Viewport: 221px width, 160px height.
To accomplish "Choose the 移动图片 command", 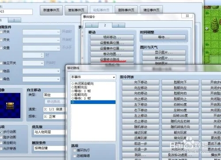I will pos(164,58).
